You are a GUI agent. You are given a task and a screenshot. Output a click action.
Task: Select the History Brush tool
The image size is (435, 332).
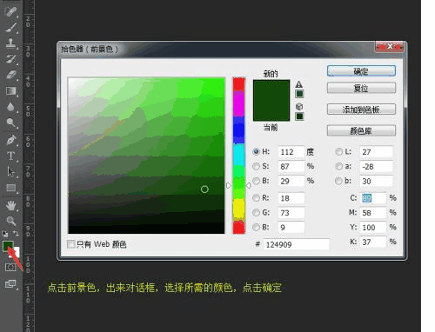(10, 59)
